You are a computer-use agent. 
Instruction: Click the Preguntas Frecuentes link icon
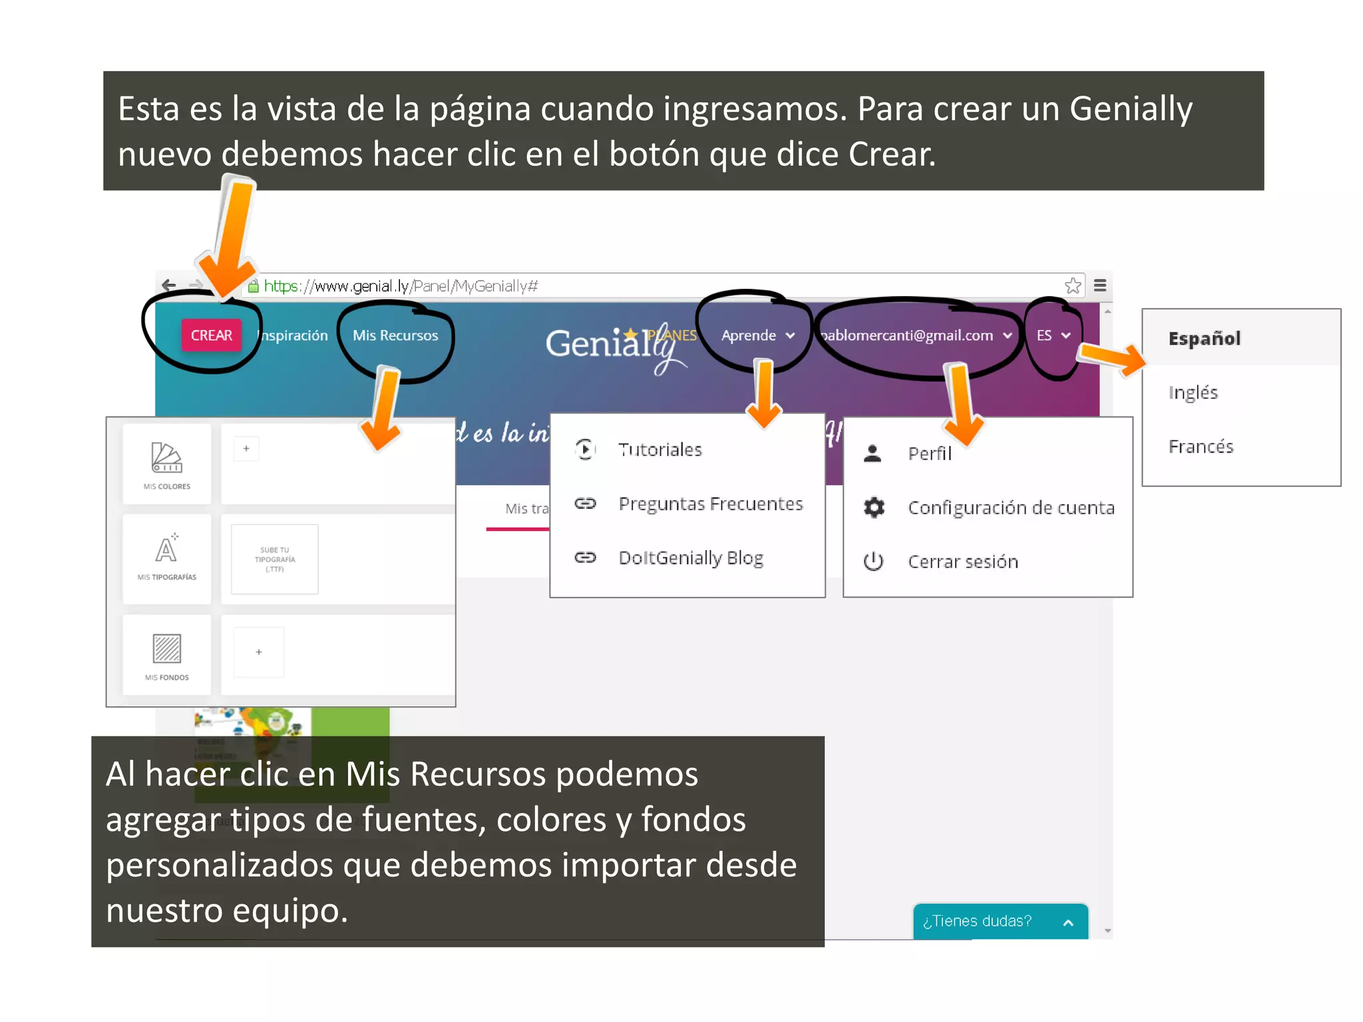[x=585, y=504]
